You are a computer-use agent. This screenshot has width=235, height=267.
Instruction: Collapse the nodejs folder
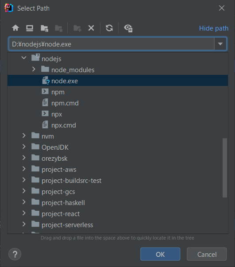click(x=24, y=58)
